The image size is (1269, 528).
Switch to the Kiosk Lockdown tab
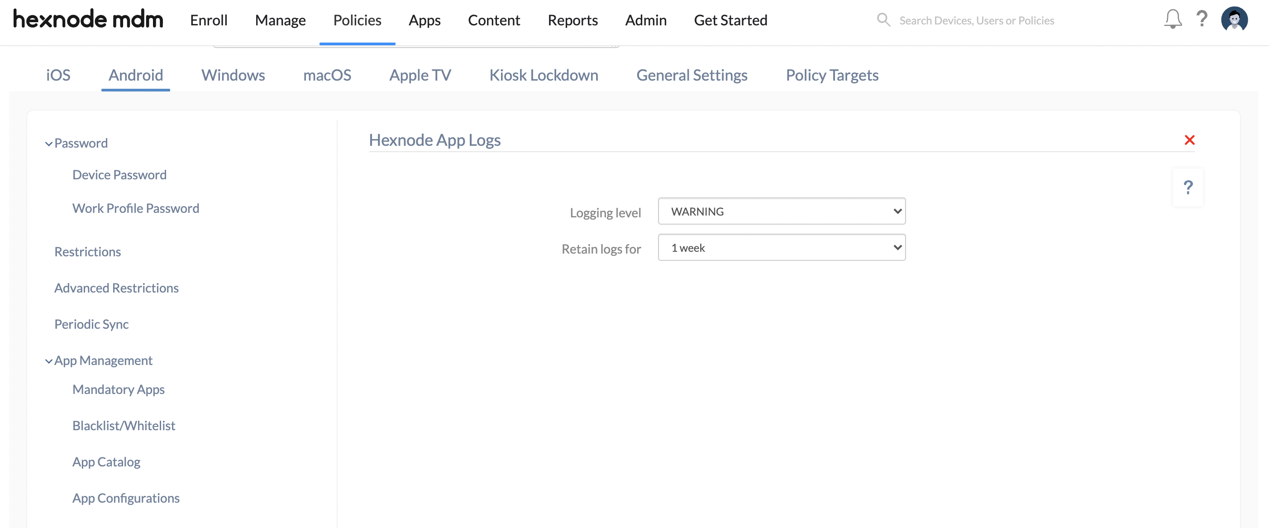(544, 75)
